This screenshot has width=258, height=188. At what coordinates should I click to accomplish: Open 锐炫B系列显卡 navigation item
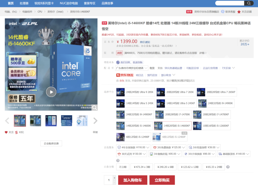44,3
